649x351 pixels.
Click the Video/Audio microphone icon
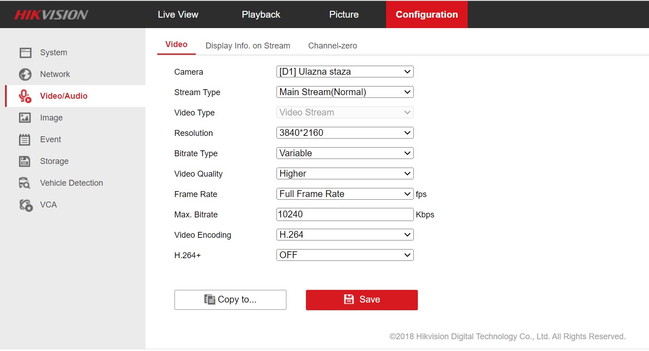click(25, 96)
